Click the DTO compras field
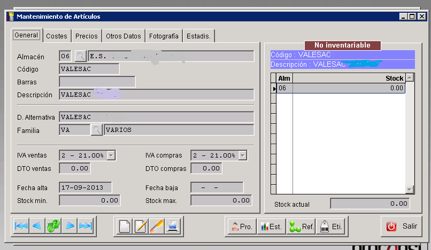The width and height of the screenshot is (431, 250). [x=206, y=168]
